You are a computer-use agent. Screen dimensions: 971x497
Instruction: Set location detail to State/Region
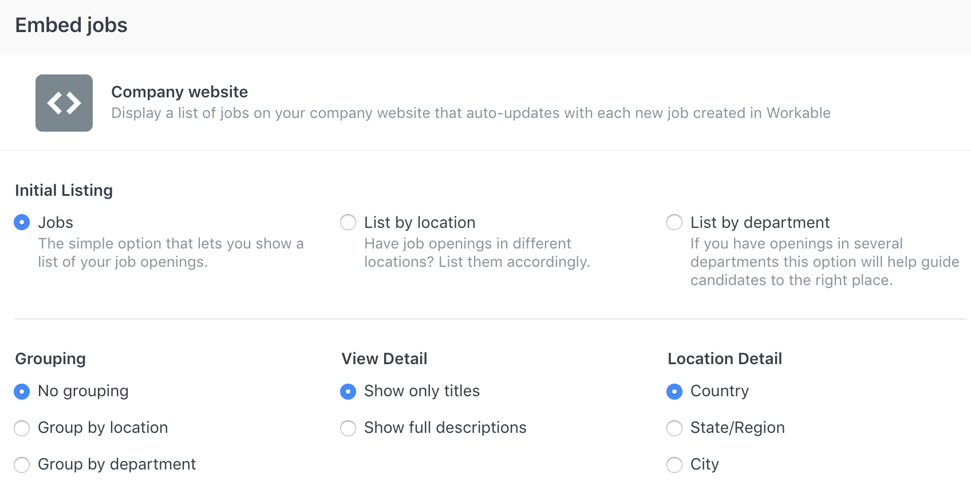click(674, 428)
